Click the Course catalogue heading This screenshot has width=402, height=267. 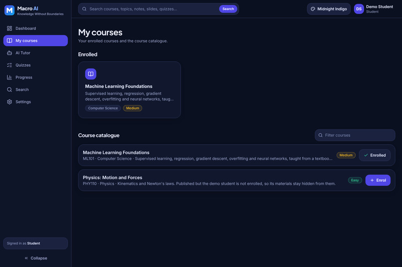(x=99, y=135)
